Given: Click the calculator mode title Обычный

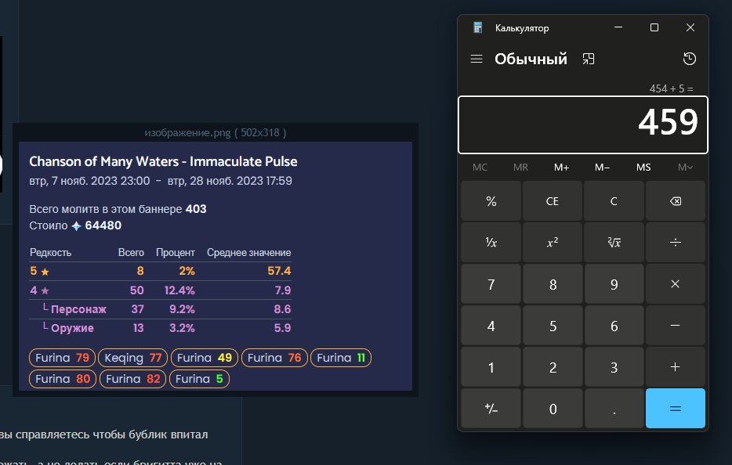Looking at the screenshot, I should (x=531, y=59).
